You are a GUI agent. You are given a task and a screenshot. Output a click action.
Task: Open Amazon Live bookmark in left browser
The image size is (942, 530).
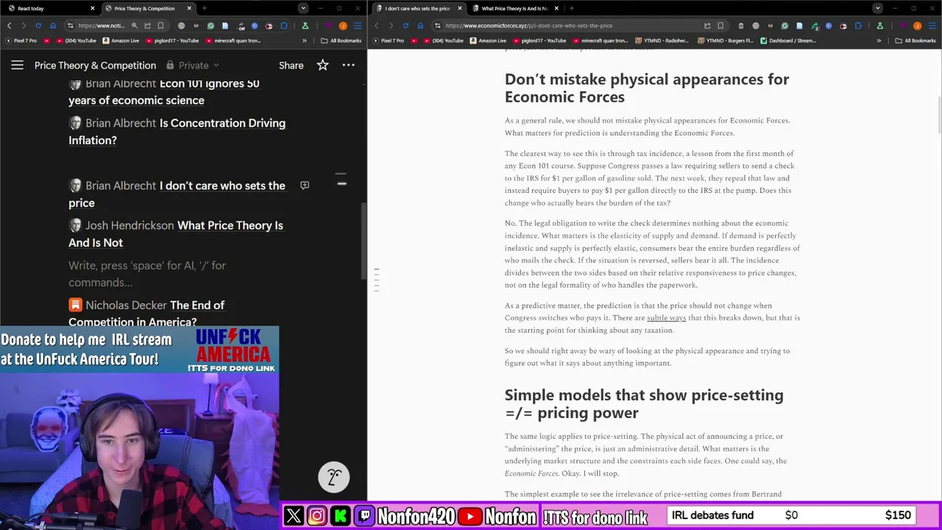[x=121, y=40]
